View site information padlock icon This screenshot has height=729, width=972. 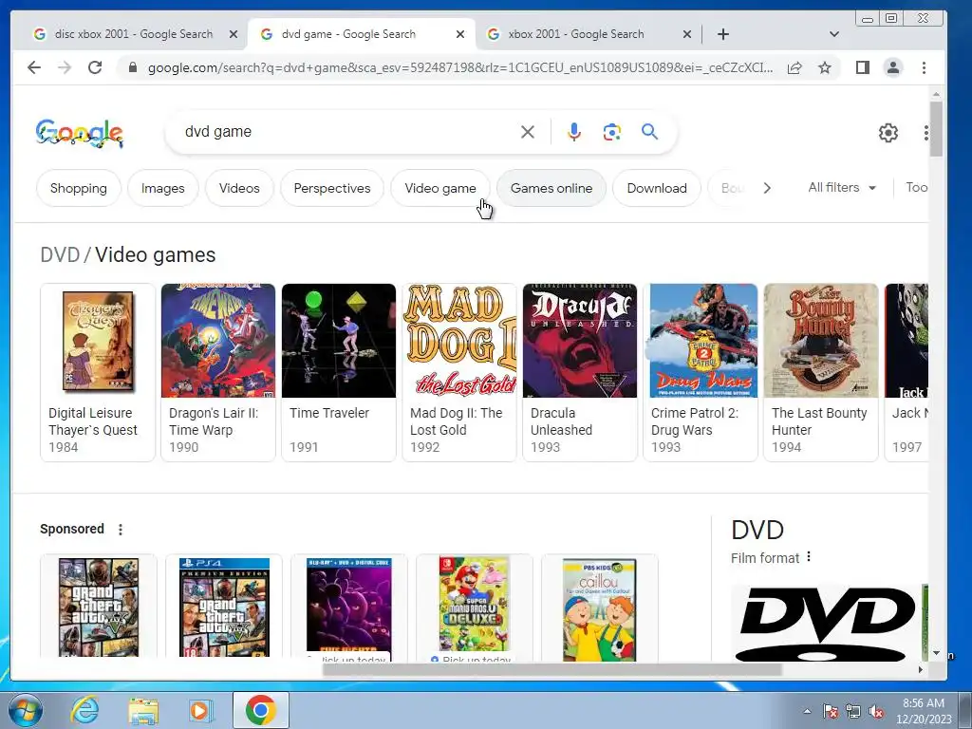[x=132, y=67]
